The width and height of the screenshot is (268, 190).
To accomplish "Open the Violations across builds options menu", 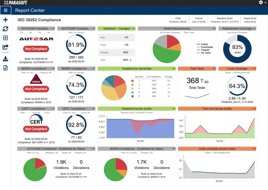I will (x=174, y=109).
